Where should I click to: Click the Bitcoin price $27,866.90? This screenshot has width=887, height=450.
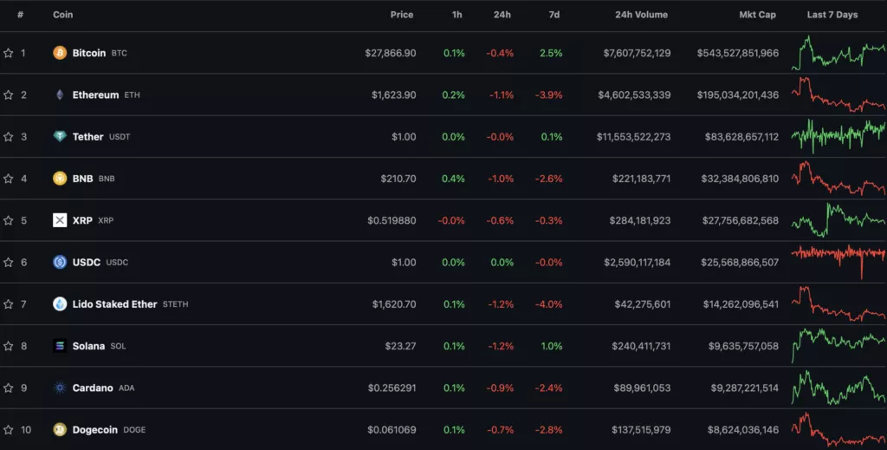point(391,53)
